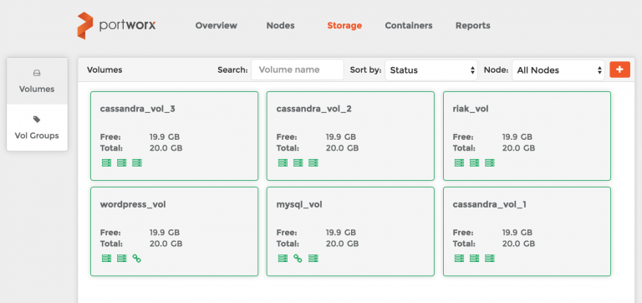The image size is (642, 303).
Task: Select the Storage tab
Action: pyautogui.click(x=344, y=25)
